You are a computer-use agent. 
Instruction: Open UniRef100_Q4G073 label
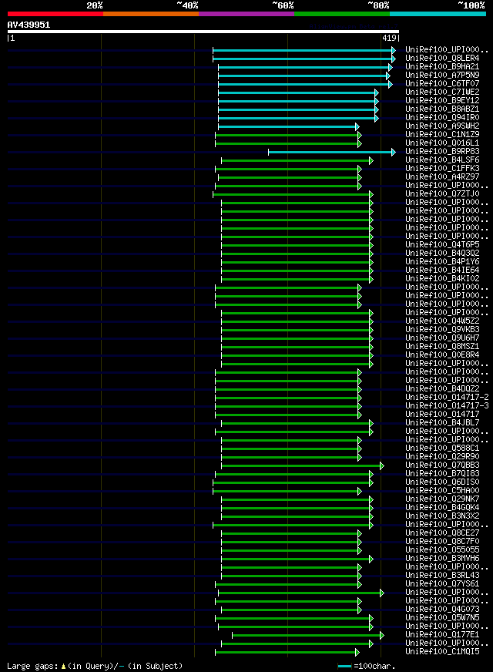[x=442, y=610]
